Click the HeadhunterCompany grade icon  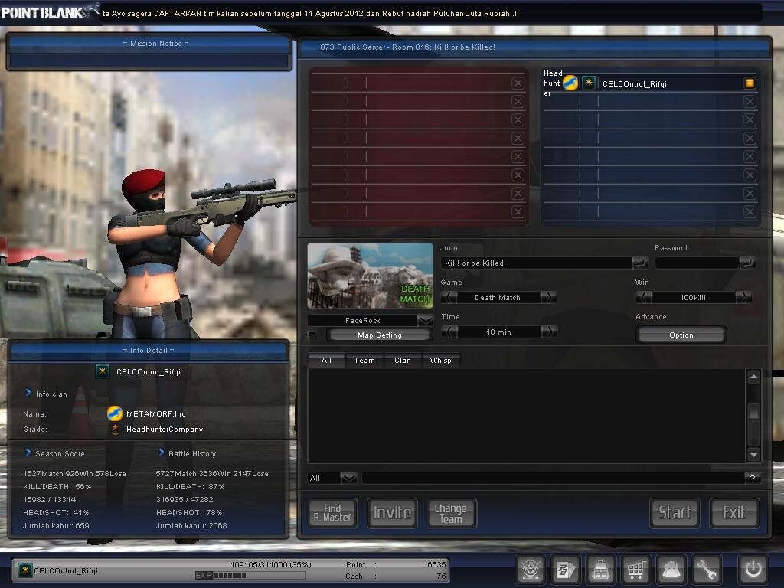pyautogui.click(x=115, y=429)
